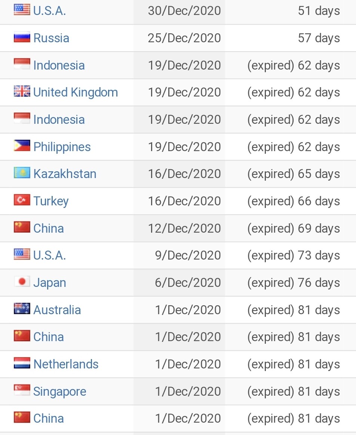Open the Netherlands country link
The height and width of the screenshot is (435, 356).
point(66,364)
